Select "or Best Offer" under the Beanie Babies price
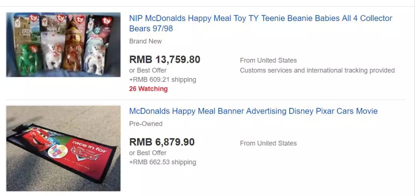This screenshot has height=196, width=415. tap(148, 70)
